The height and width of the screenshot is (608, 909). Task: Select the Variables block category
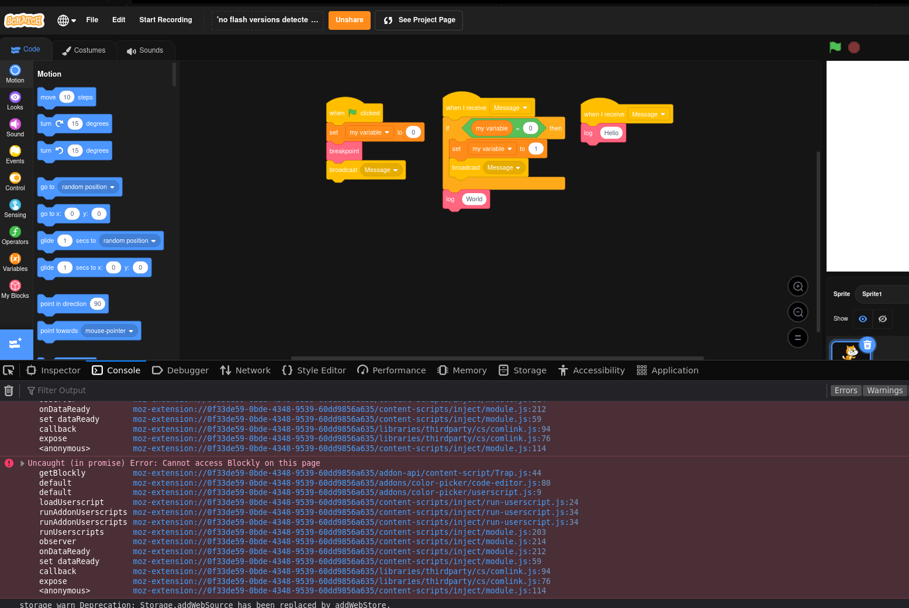point(15,261)
